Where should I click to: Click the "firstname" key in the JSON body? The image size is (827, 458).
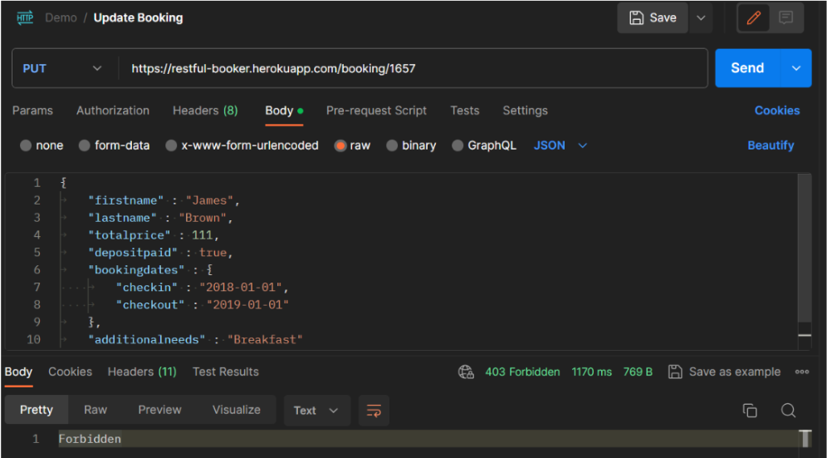(x=125, y=200)
